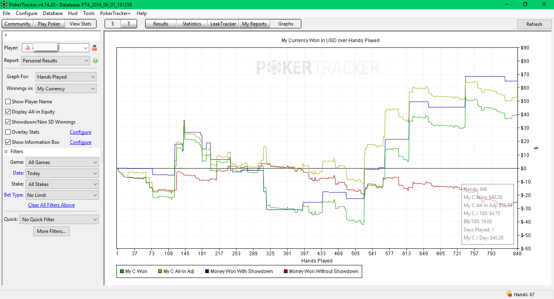The width and height of the screenshot is (554, 299).
Task: Click the 'My C / 100: $4.75' info line
Action: point(482,214)
